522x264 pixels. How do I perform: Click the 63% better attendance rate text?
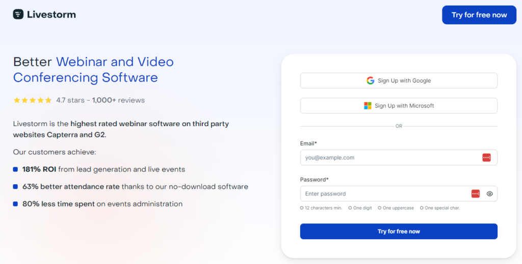tap(135, 187)
